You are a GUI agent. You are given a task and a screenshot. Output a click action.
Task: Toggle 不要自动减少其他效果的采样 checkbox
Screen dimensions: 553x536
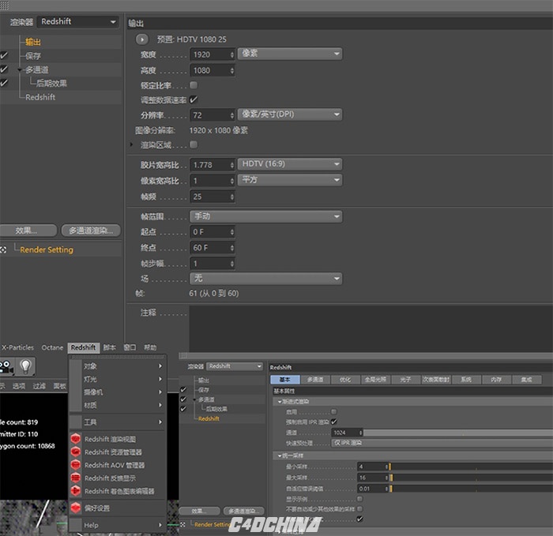coord(359,508)
